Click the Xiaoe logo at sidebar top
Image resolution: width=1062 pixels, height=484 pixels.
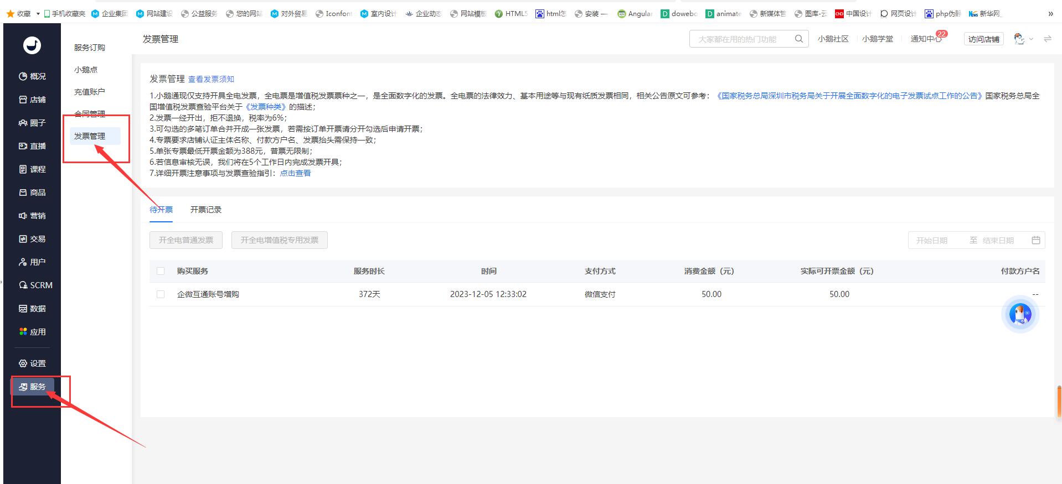(x=32, y=45)
